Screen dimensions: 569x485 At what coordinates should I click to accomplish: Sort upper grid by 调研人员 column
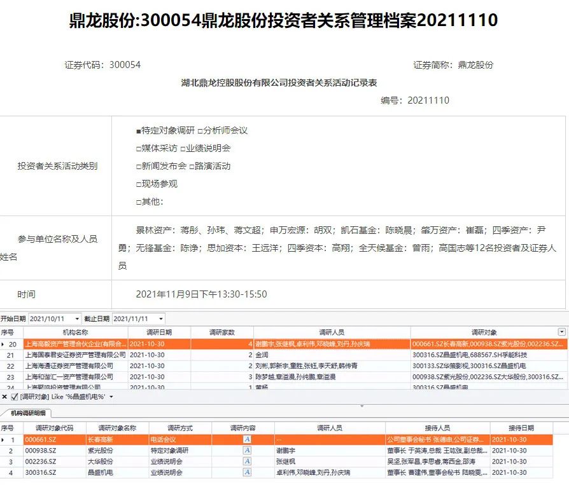click(x=332, y=332)
